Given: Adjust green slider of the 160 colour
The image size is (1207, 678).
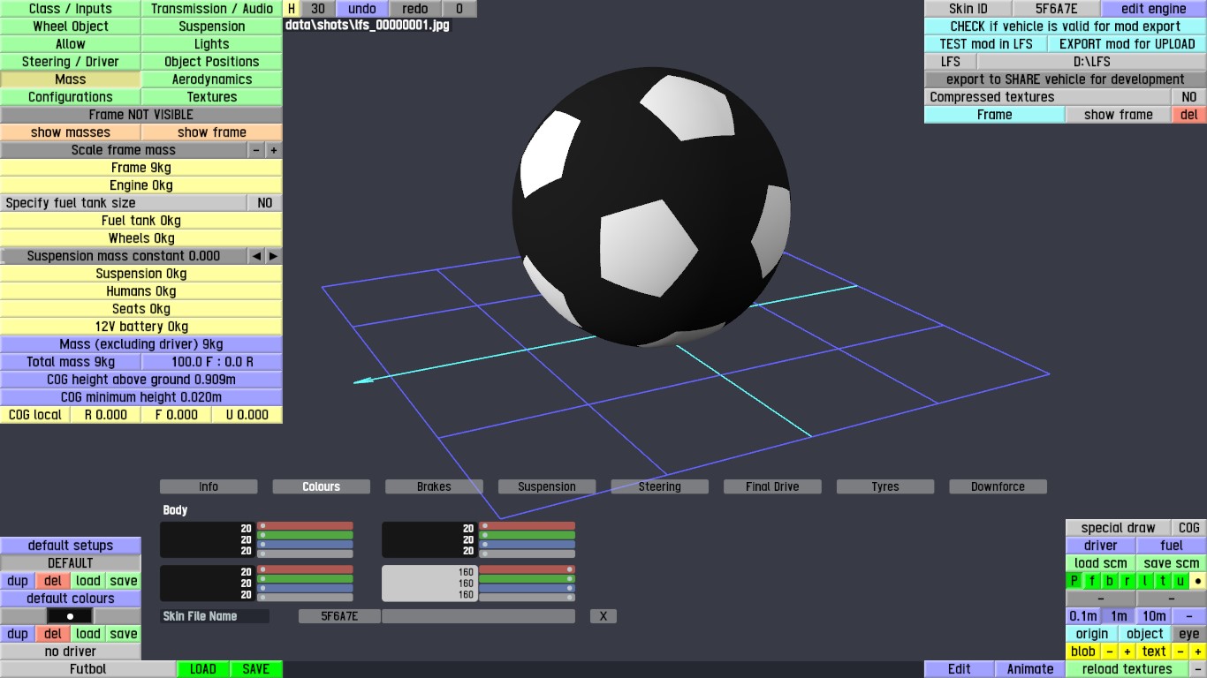Looking at the screenshot, I should (x=527, y=579).
